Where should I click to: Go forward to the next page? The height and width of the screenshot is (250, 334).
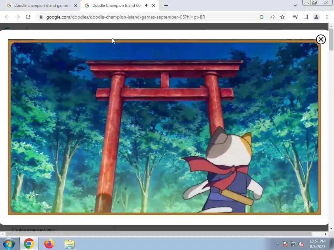[x=18, y=17]
